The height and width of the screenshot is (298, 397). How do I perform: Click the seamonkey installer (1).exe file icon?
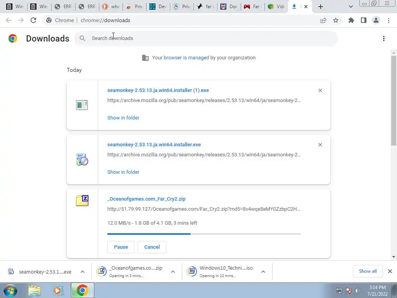click(82, 105)
